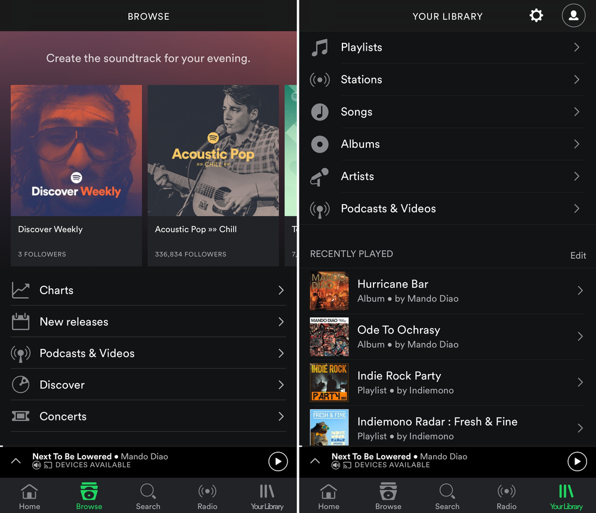Click the chevron on the Artists row
596x513 pixels.
pos(577,177)
